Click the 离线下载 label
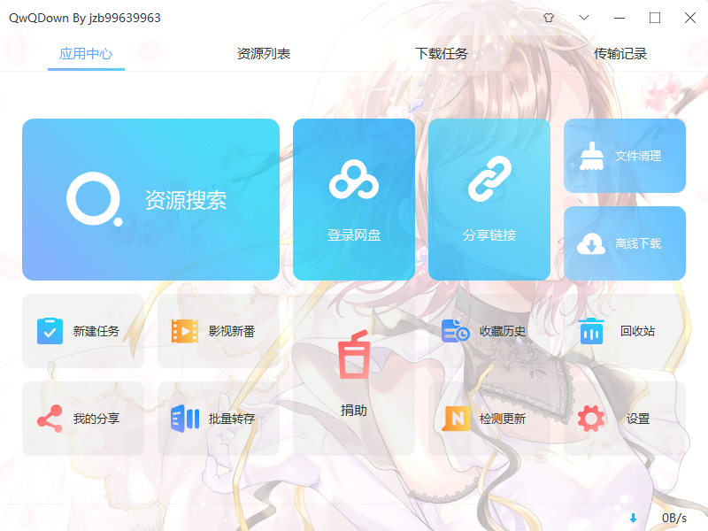 638,244
